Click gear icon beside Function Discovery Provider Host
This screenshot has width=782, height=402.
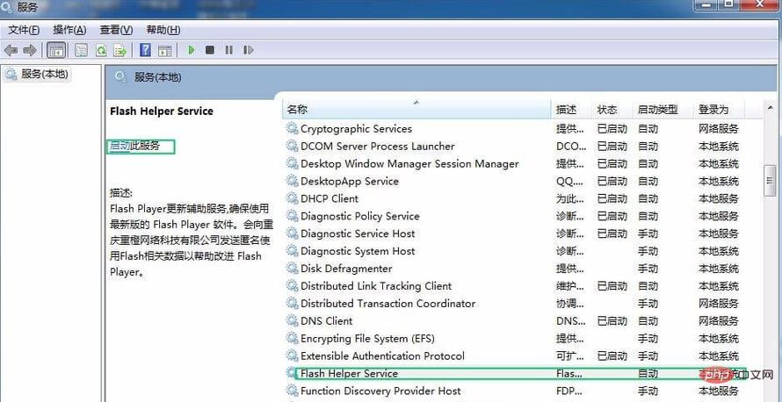(x=292, y=391)
